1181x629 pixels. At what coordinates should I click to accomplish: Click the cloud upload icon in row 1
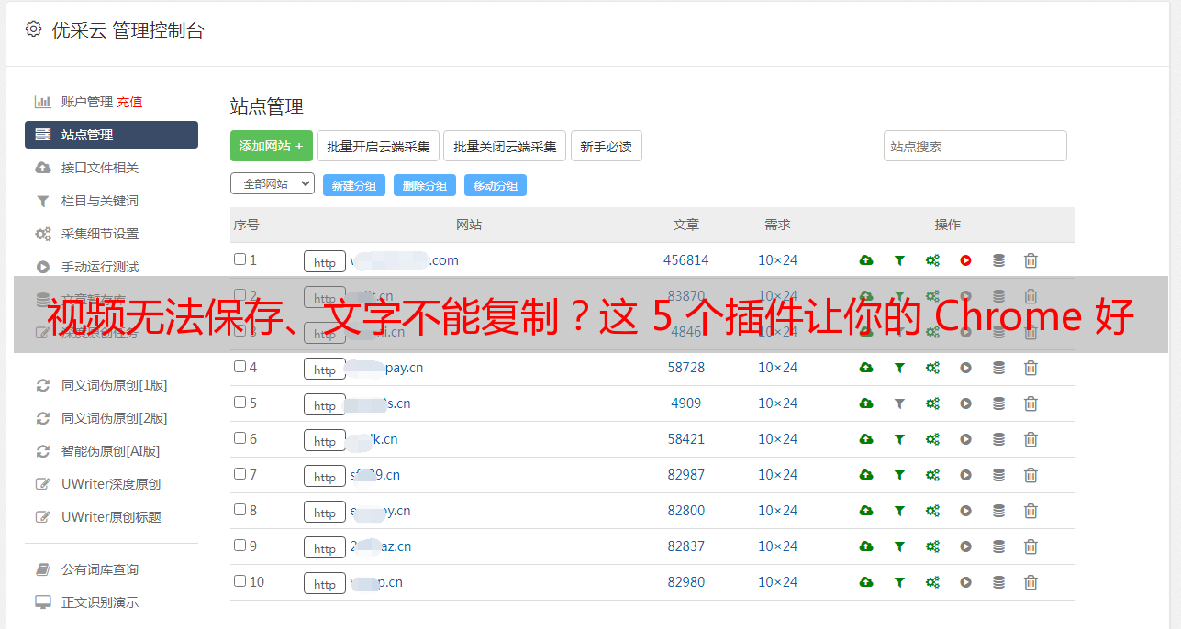(866, 260)
